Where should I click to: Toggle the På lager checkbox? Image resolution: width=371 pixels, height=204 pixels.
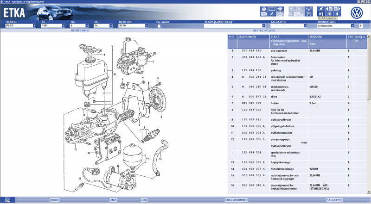(159, 26)
